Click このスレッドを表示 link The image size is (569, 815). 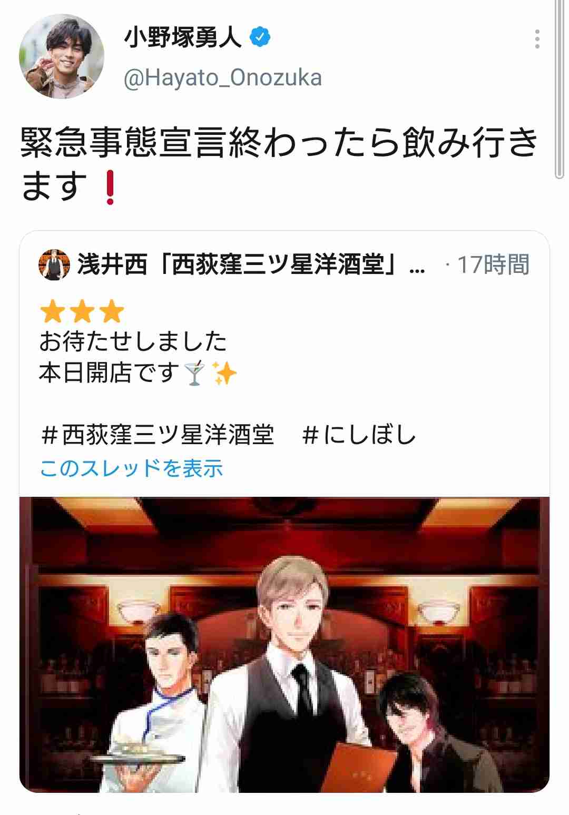click(x=131, y=468)
